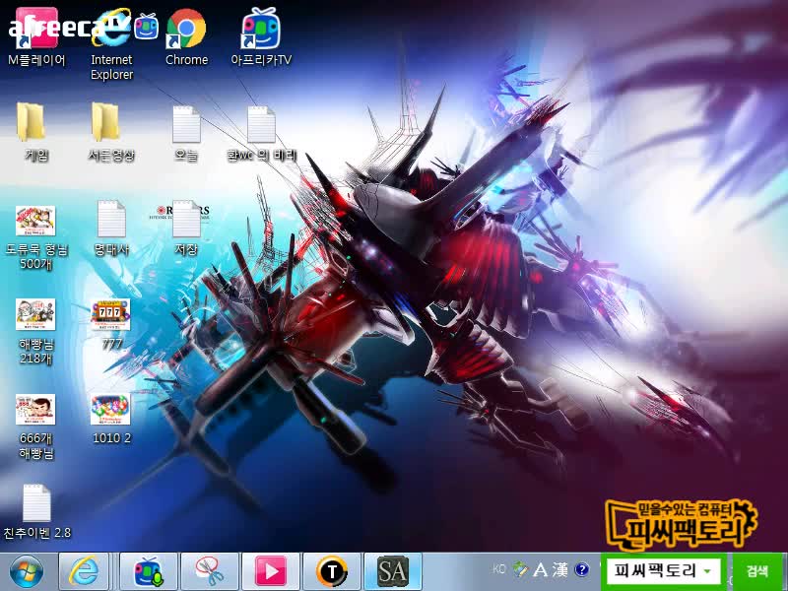This screenshot has height=591, width=788.
Task: Click the orange T icon in taskbar
Action: point(332,570)
